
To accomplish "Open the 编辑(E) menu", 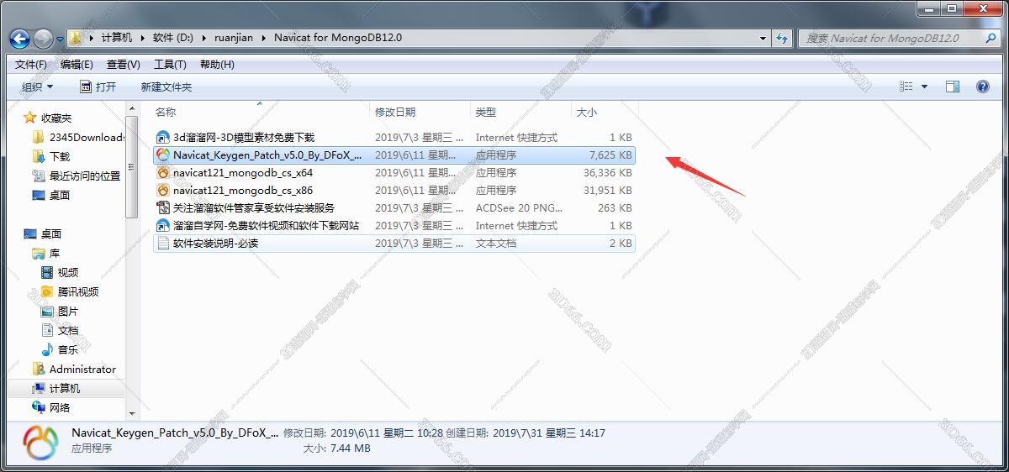I will coord(77,64).
